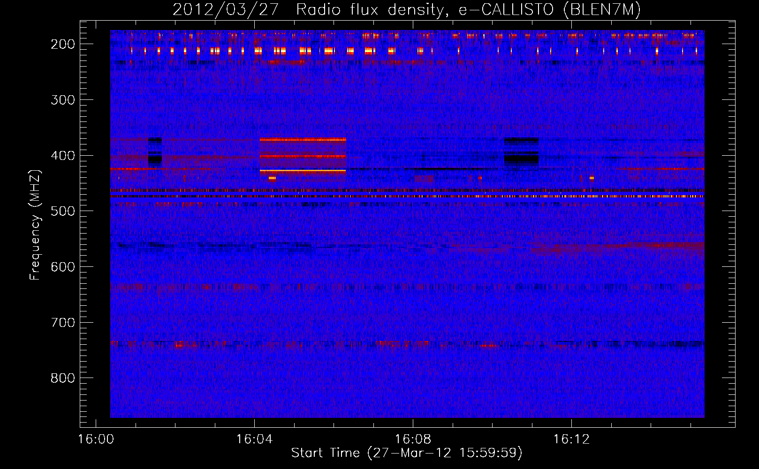The width and height of the screenshot is (759, 469).
Task: Click the 16:12 time tick label
Action: (x=571, y=439)
